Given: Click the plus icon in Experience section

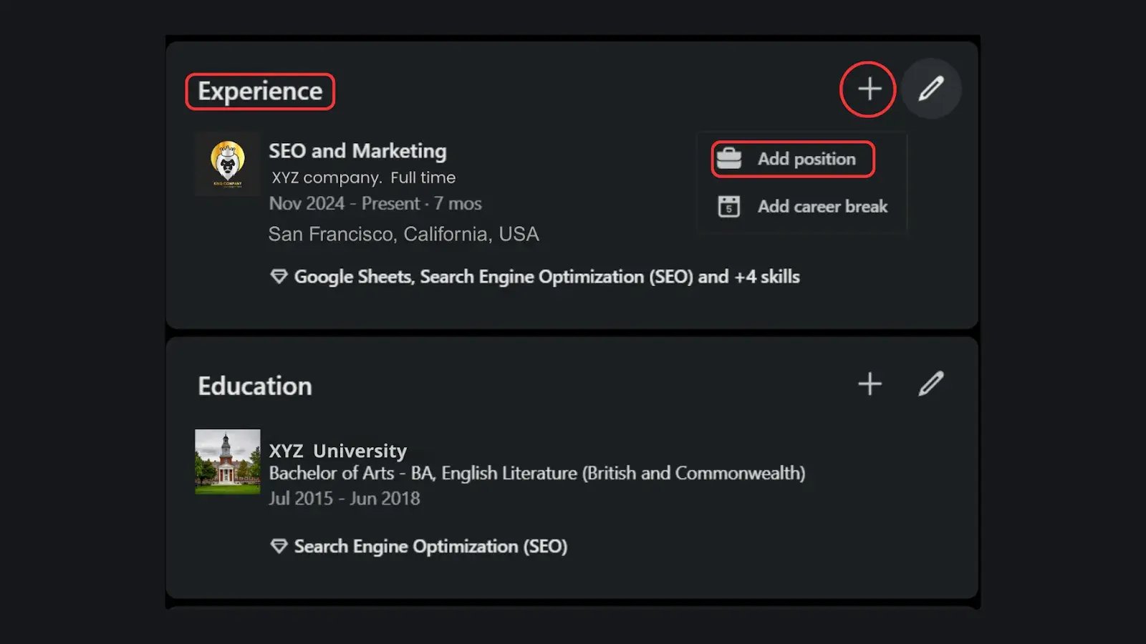Looking at the screenshot, I should click(869, 89).
